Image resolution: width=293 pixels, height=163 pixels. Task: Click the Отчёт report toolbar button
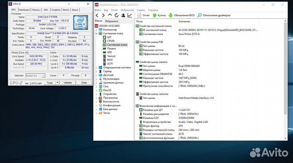(144, 15)
